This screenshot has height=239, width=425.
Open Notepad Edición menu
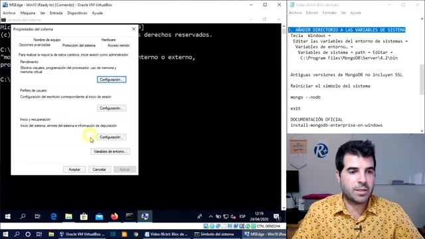[312, 13]
